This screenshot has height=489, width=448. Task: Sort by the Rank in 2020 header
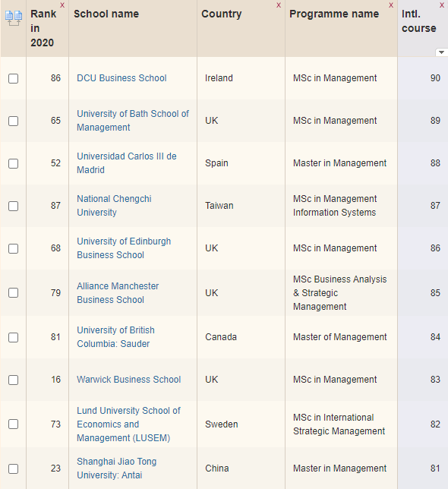click(43, 28)
